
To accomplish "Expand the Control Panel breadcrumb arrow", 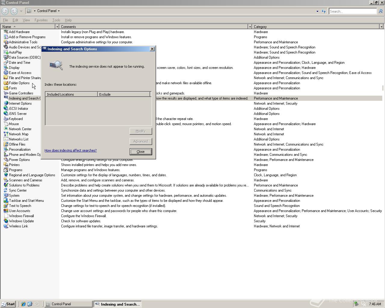I will click(x=59, y=11).
